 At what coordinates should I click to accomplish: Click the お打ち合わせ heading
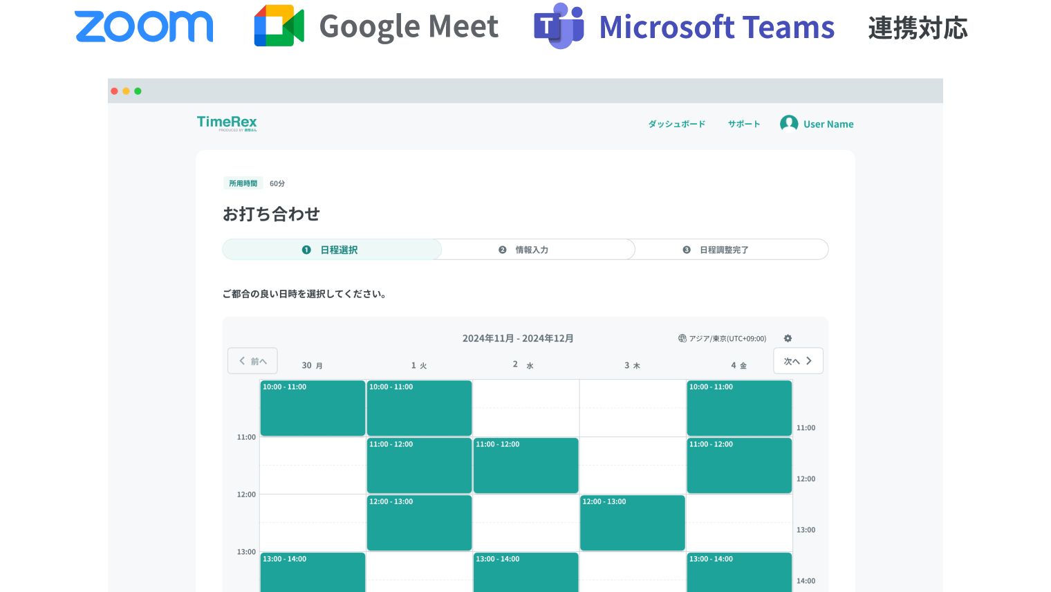pyautogui.click(x=271, y=214)
